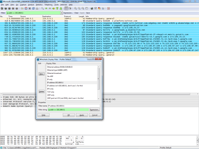The image size is (199, 149).
Task: Jump to first packet icon
Action: (x=57, y=9)
